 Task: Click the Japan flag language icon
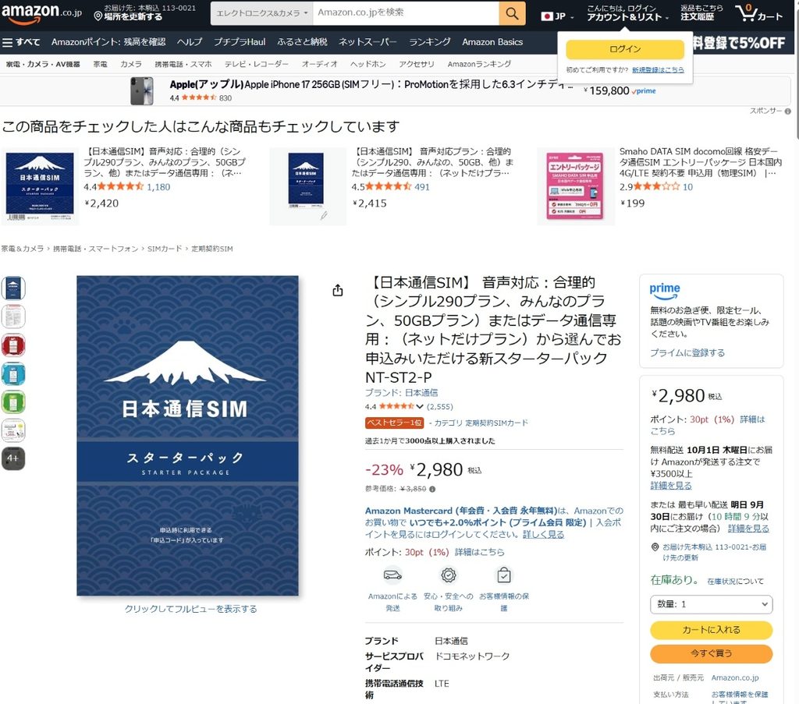pyautogui.click(x=547, y=16)
